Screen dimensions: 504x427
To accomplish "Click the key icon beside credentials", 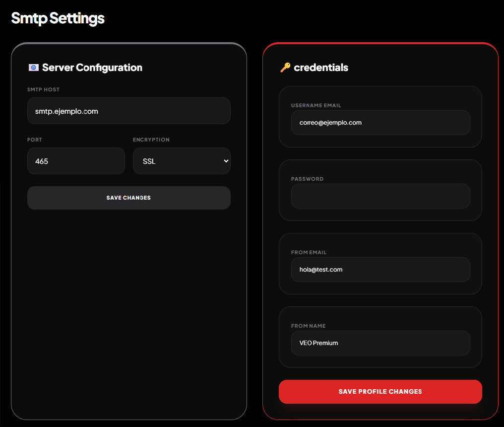I will [x=286, y=68].
